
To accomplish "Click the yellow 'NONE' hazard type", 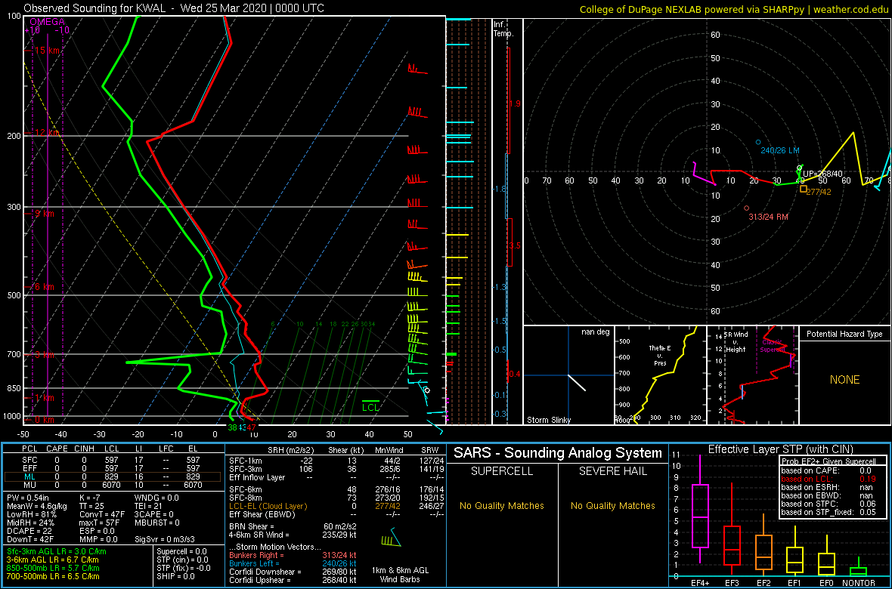I will pos(844,380).
